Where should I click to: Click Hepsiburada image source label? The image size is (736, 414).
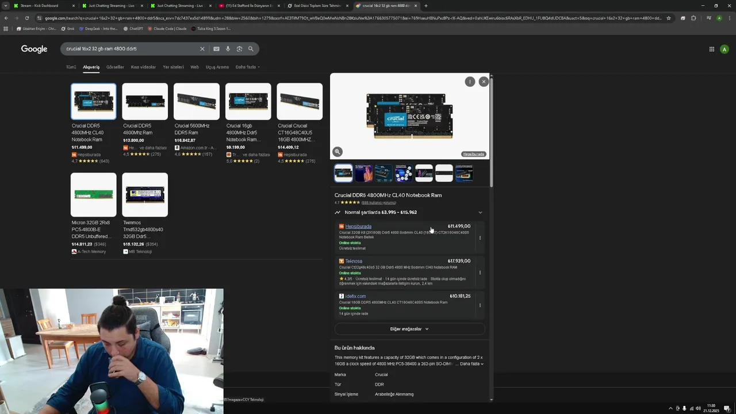click(x=474, y=154)
